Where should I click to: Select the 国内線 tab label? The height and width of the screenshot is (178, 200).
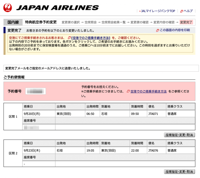click(x=13, y=22)
